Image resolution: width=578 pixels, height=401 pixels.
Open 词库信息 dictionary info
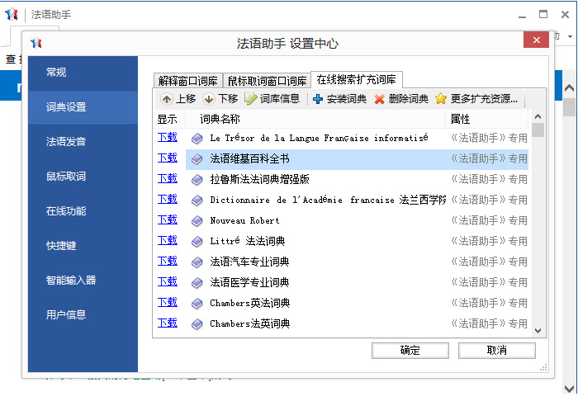pos(251,99)
